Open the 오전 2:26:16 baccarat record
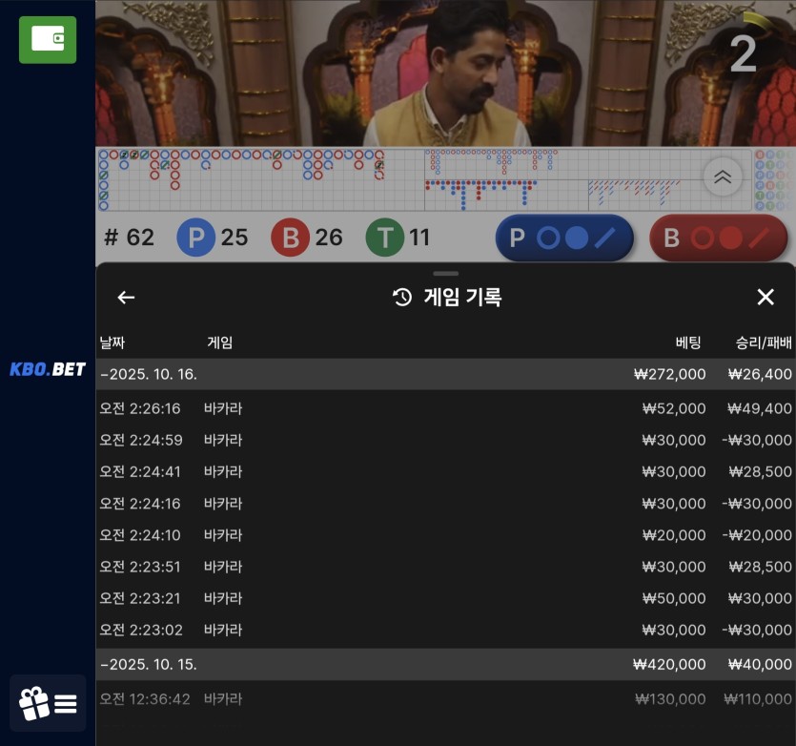 (445, 408)
